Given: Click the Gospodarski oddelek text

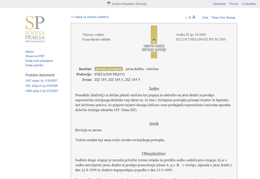Looking at the screenshot, I should coord(96,39).
